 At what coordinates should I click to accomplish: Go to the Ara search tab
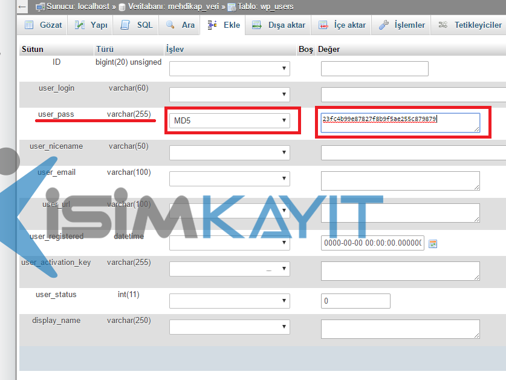click(180, 25)
